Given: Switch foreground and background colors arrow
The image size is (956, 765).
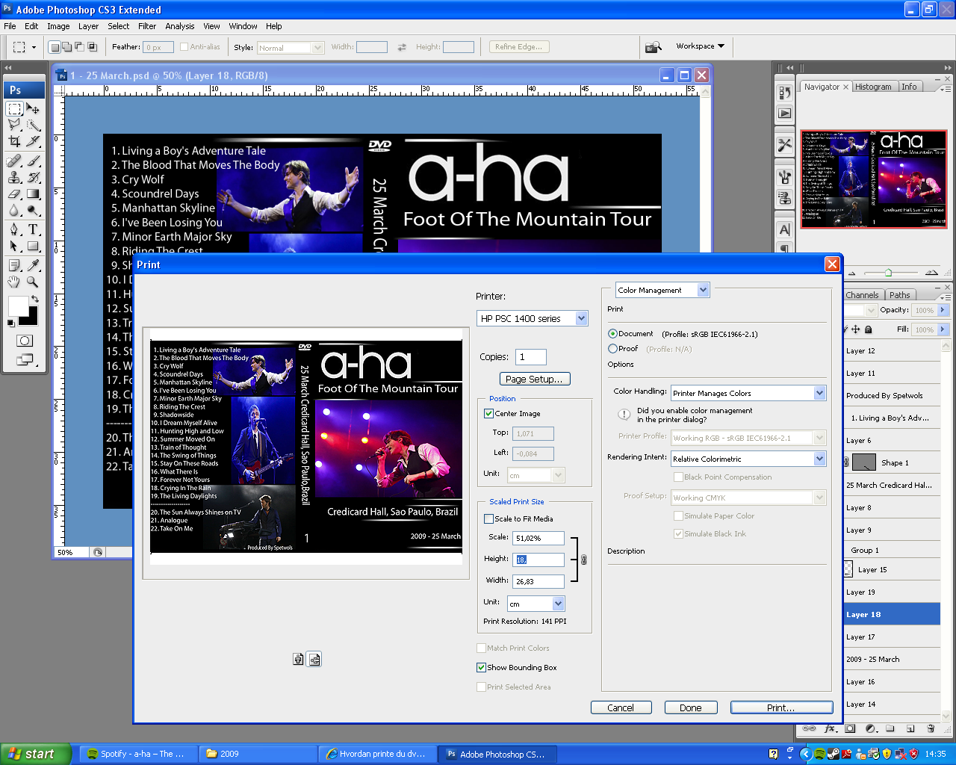Looking at the screenshot, I should (34, 299).
